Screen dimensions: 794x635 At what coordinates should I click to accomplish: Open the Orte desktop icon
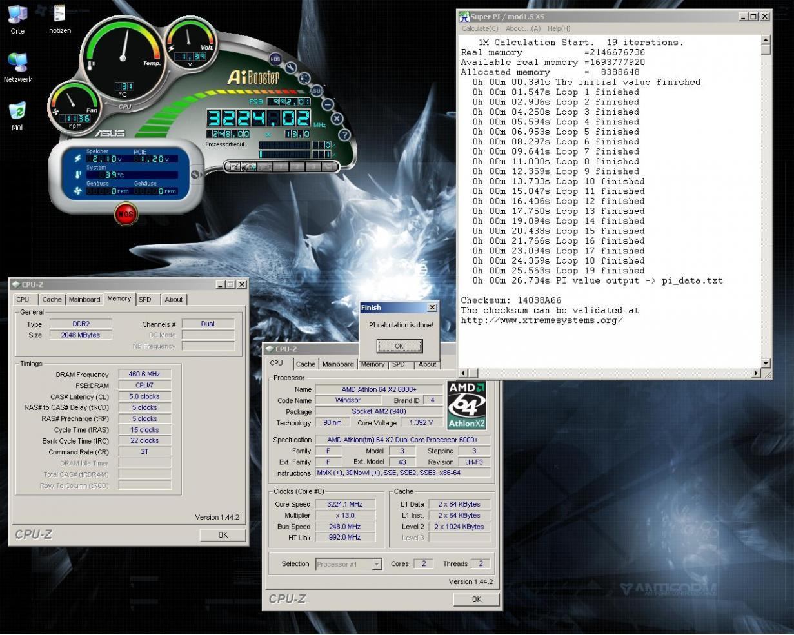pos(17,19)
